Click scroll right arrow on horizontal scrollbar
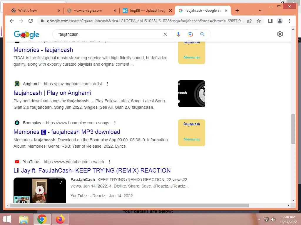The height and width of the screenshot is (225, 301). click(288, 205)
